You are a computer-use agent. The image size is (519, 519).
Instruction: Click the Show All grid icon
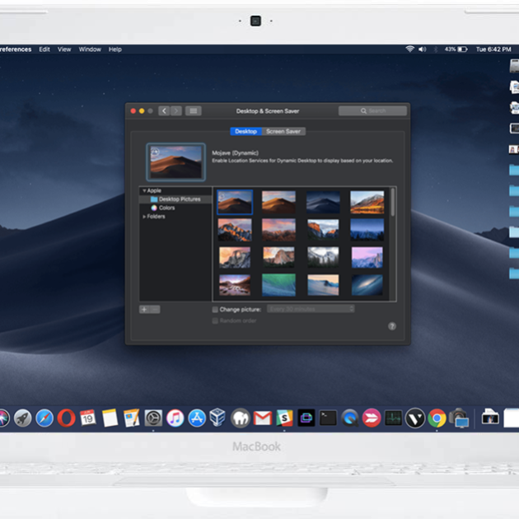pos(193,110)
